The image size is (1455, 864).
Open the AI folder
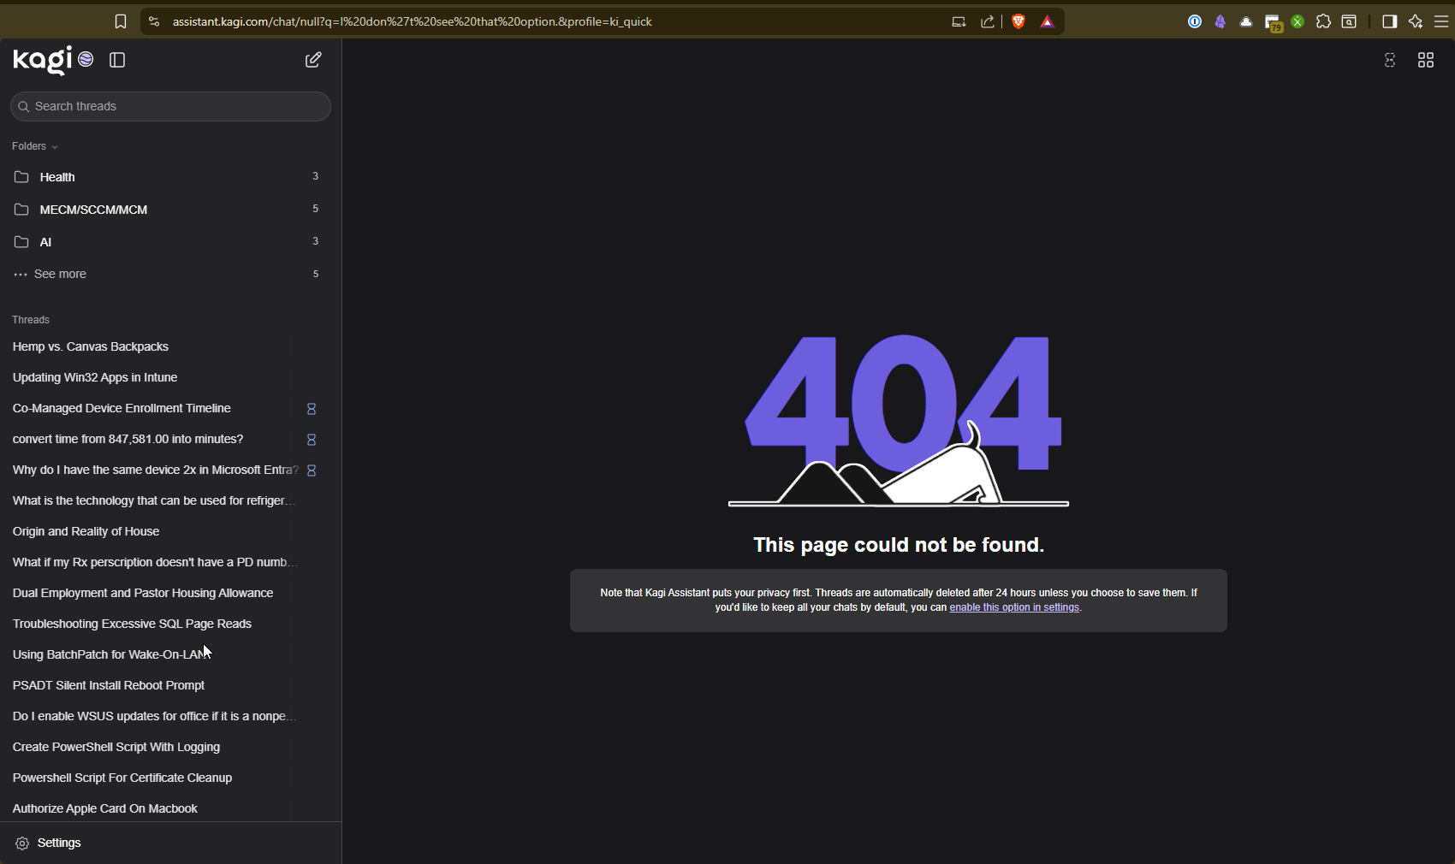(x=170, y=242)
